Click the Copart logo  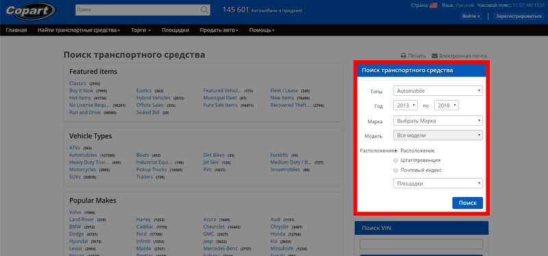[x=30, y=11]
